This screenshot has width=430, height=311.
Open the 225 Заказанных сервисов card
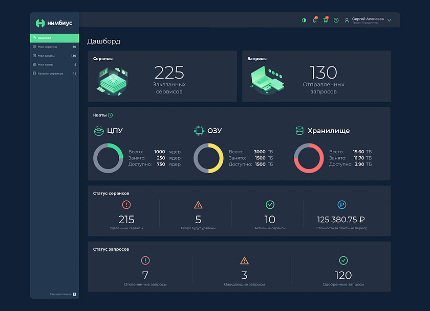(162, 76)
